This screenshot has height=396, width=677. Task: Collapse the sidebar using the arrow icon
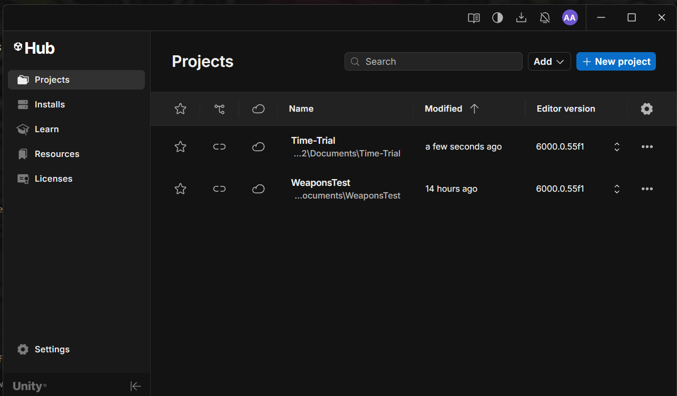[135, 386]
